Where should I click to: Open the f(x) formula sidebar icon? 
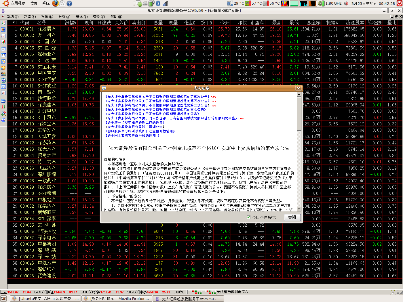coord(3,80)
